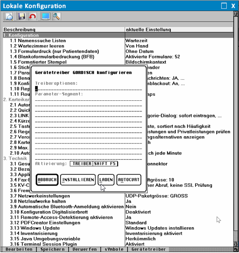239x253 pixels.
Task: Select the SHIFT F5 activation option
Action: pyautogui.click(x=105, y=164)
